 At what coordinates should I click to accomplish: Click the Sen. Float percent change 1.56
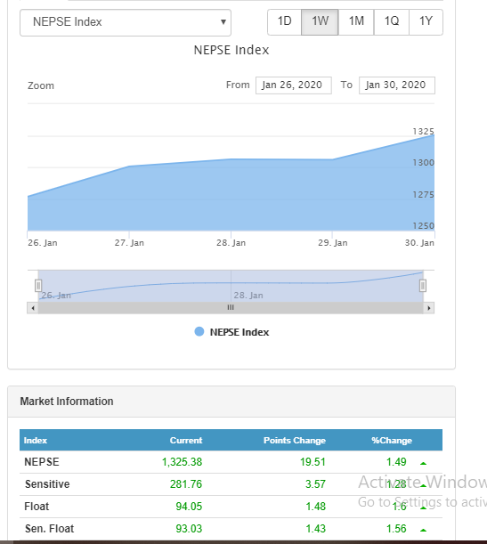(x=396, y=529)
